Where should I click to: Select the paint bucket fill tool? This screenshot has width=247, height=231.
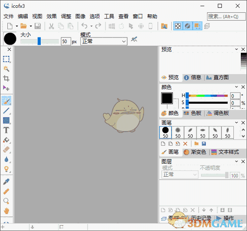[x=6, y=140]
